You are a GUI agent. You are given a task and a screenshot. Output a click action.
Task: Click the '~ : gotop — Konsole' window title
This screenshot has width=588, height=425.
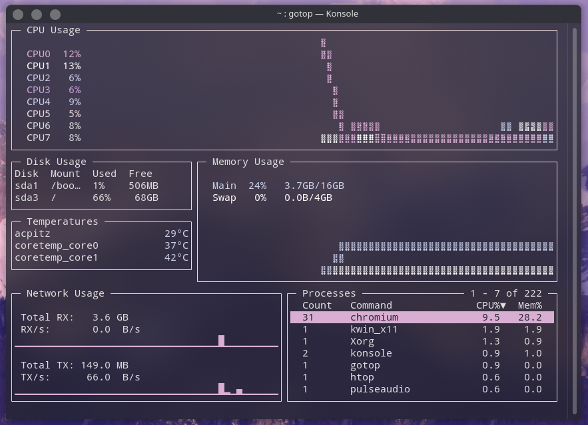pos(317,14)
